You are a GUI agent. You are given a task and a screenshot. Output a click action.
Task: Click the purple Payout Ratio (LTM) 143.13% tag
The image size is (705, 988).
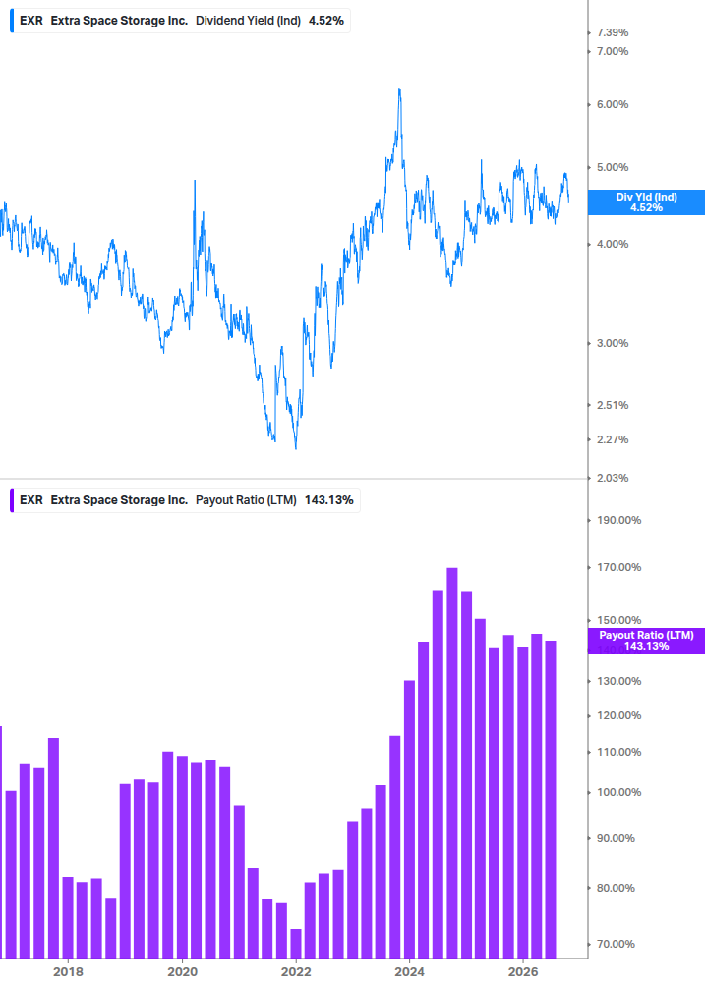(646, 641)
